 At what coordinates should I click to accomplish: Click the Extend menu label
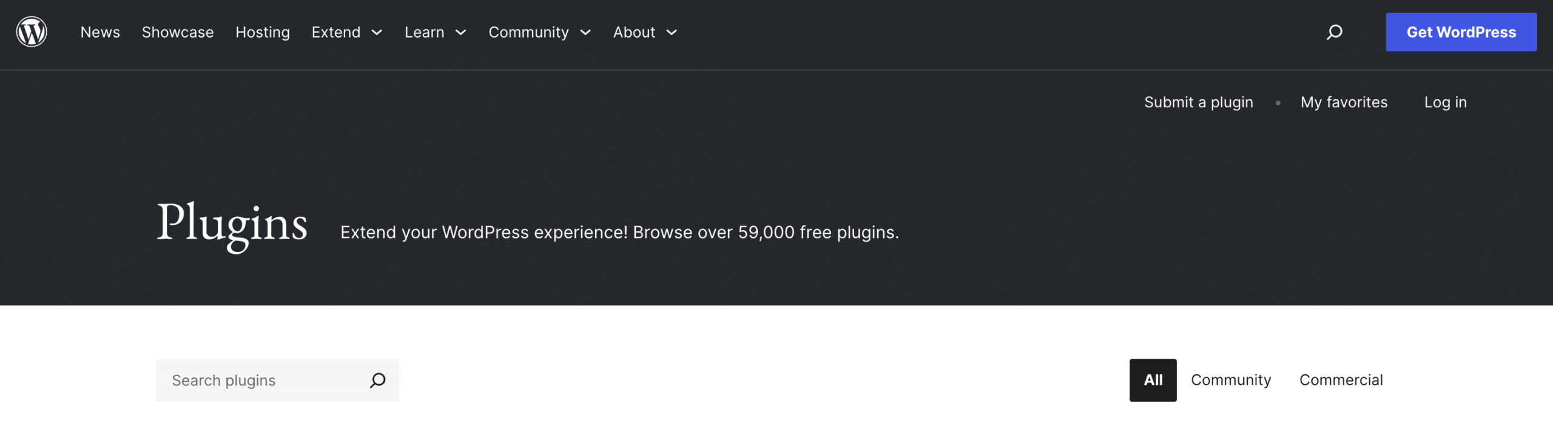coord(336,32)
